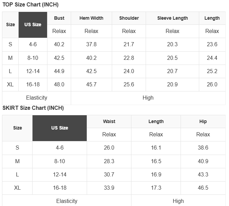The width and height of the screenshot is (229, 206).
Task: Select the Waist column header in skirt chart
Action: [109, 121]
